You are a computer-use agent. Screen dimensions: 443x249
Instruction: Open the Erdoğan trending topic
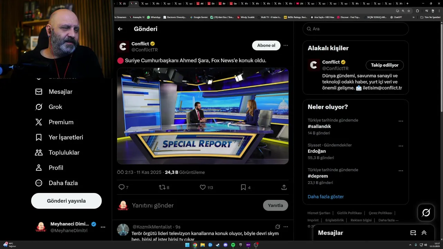coord(317,151)
